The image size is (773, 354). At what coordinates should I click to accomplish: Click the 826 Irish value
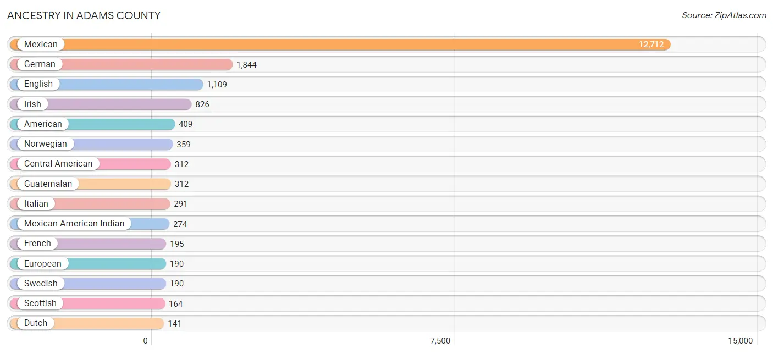pyautogui.click(x=202, y=104)
